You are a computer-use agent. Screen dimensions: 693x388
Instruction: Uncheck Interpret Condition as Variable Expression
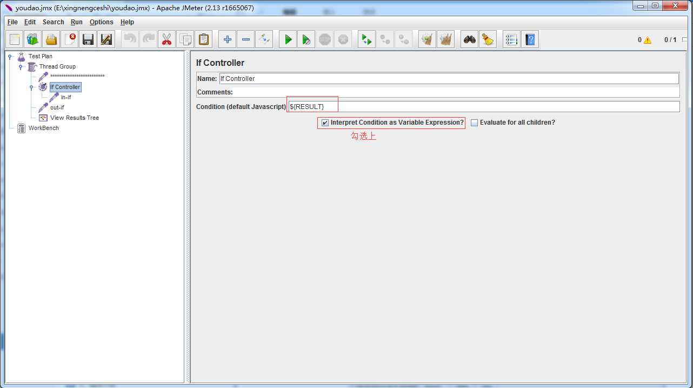point(325,123)
